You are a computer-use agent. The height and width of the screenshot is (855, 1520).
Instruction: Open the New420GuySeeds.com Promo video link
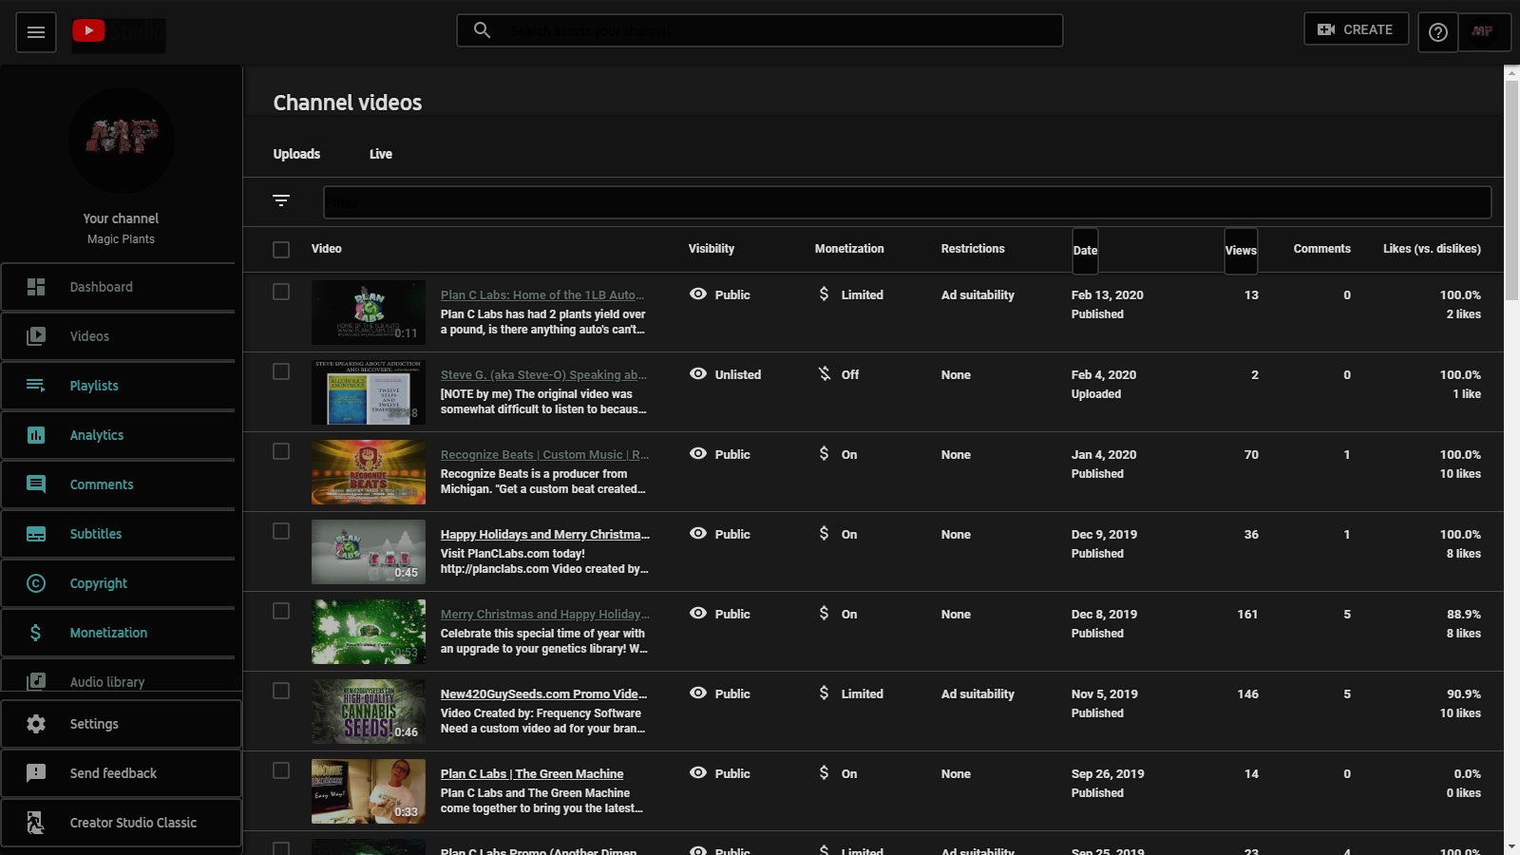tap(544, 693)
